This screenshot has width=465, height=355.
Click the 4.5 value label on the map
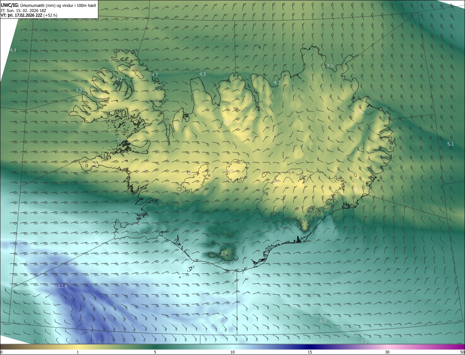[x=203, y=74]
